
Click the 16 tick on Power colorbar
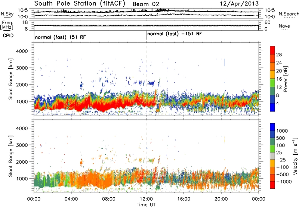(279, 79)
